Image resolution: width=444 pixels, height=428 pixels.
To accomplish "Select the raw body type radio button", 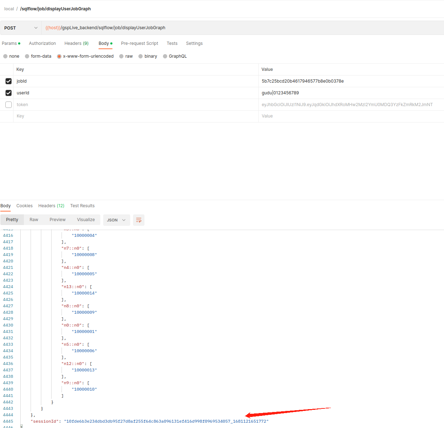I will pyautogui.click(x=122, y=56).
